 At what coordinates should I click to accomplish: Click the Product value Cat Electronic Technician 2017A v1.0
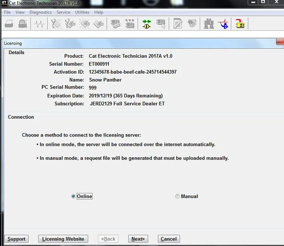(x=130, y=56)
